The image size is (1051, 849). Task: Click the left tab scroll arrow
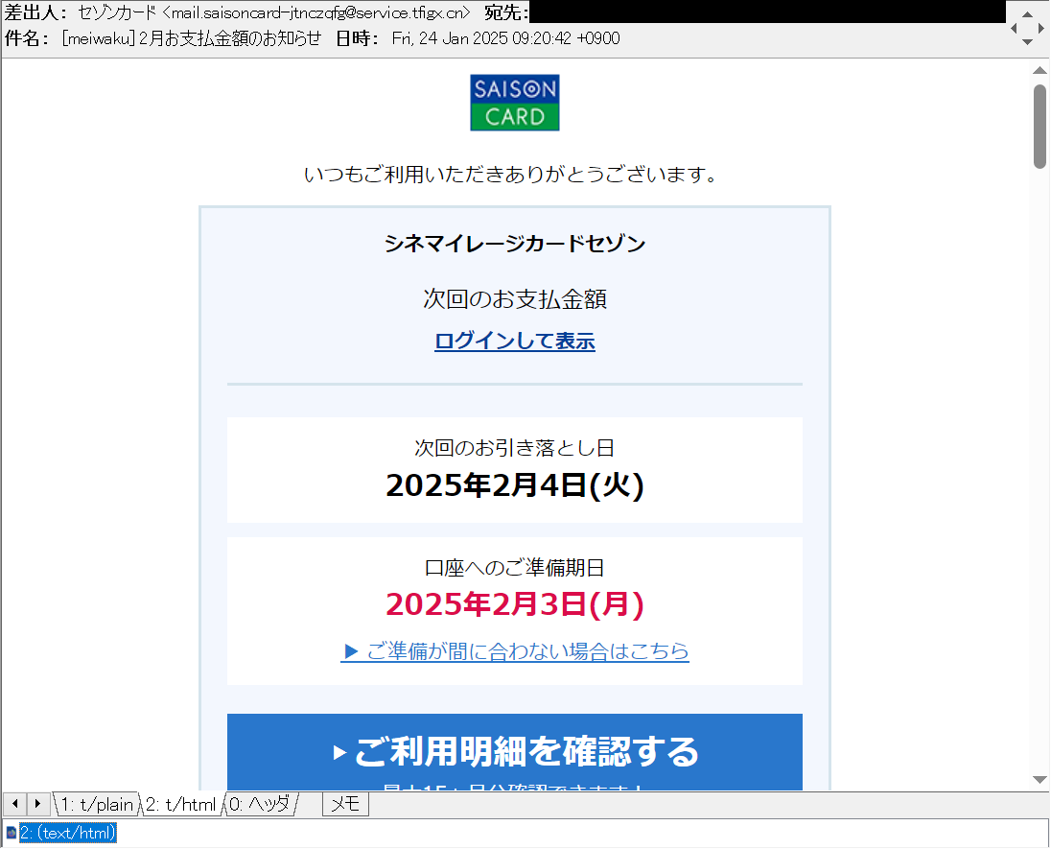(x=15, y=803)
